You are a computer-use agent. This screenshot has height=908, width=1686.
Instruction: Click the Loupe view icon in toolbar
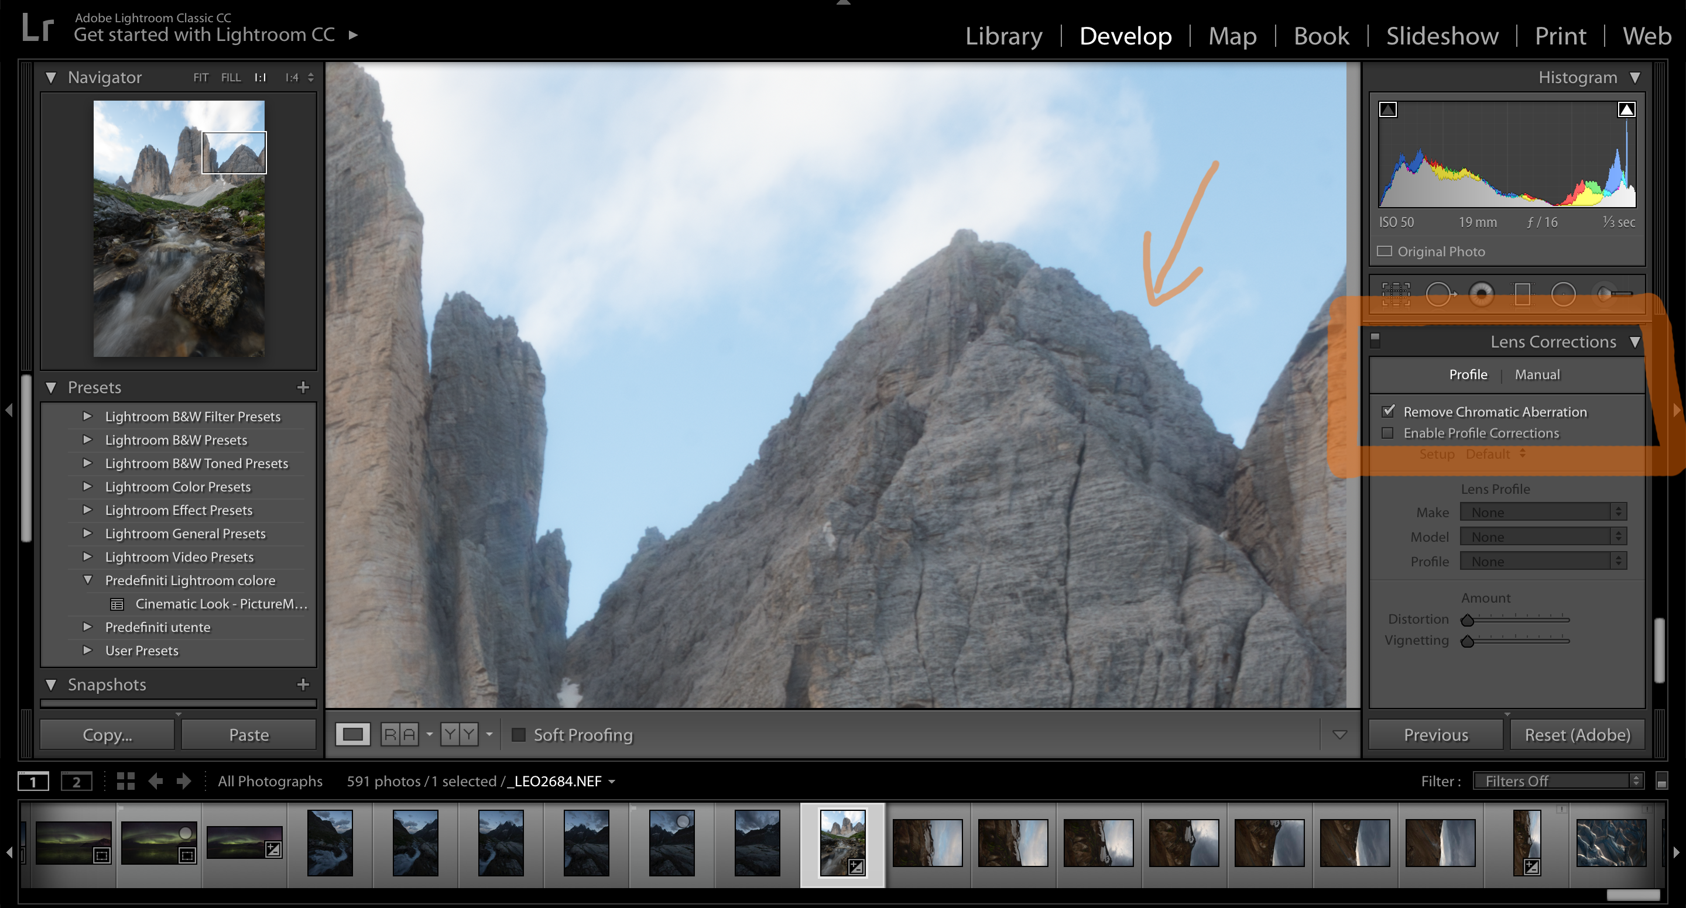coord(352,734)
